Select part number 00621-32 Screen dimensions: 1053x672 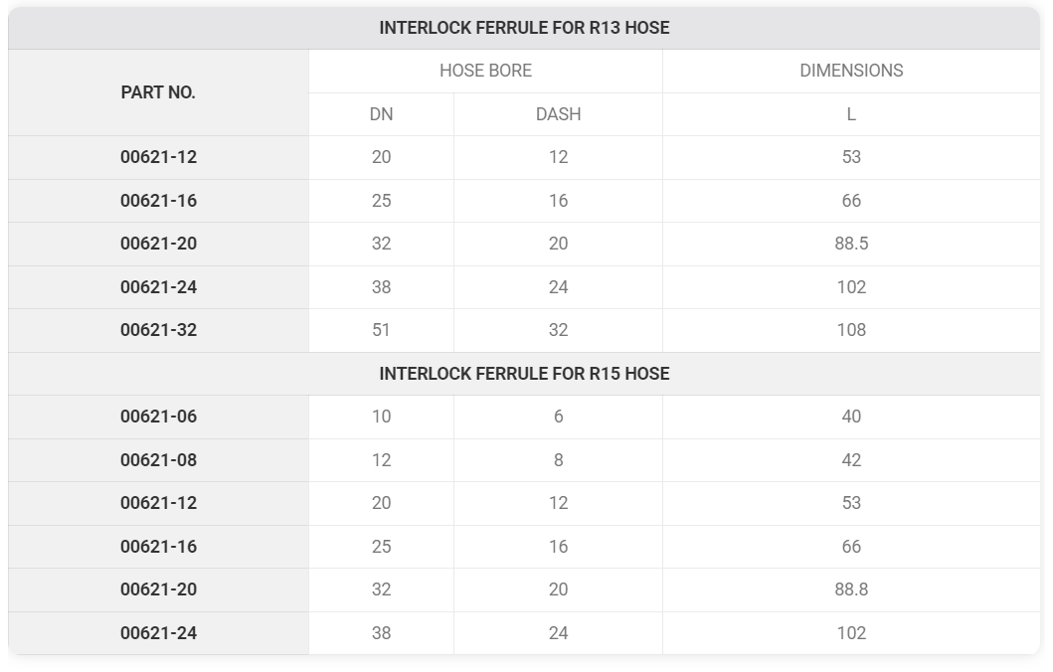click(x=158, y=330)
